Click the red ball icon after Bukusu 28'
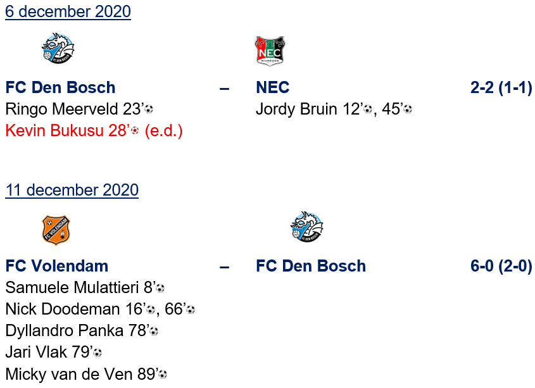This screenshot has width=535, height=388. click(134, 131)
